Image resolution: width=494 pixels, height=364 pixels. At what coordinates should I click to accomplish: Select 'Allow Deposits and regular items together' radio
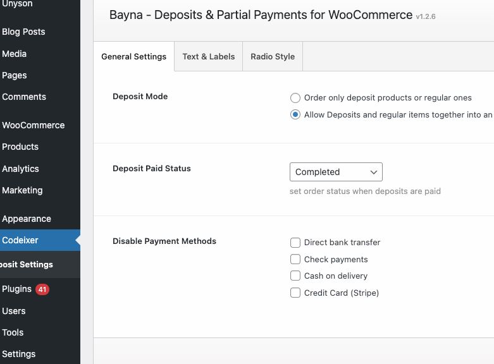click(x=295, y=114)
